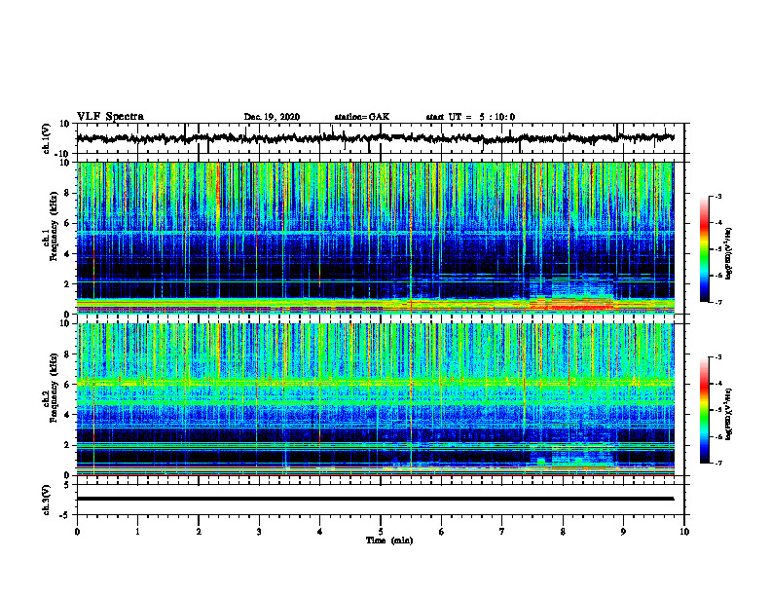
Task: Click the "5" tick on the time axis
Action: pyautogui.click(x=381, y=532)
